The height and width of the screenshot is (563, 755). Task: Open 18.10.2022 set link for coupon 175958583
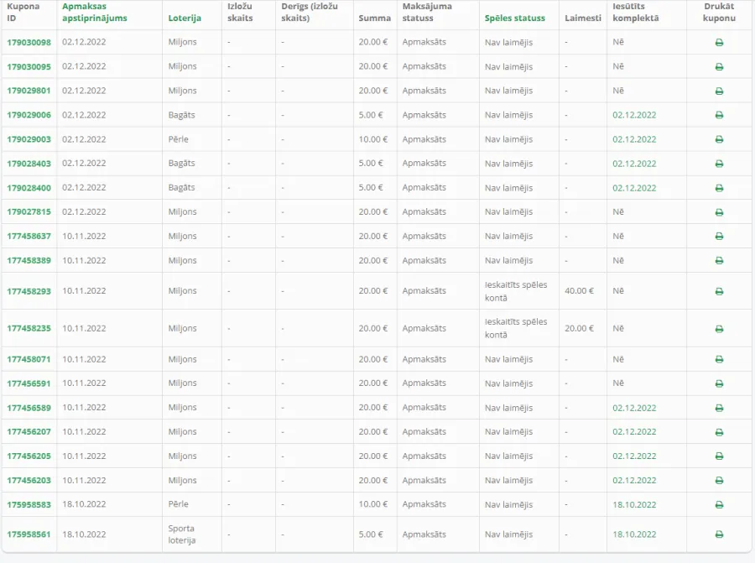[x=634, y=505]
